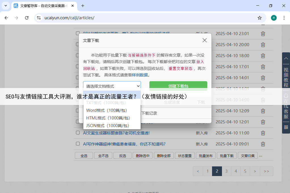Screen dimensions: 290x193
Task: Open 视频教程 in the side panel
Action: (x=286, y=77)
